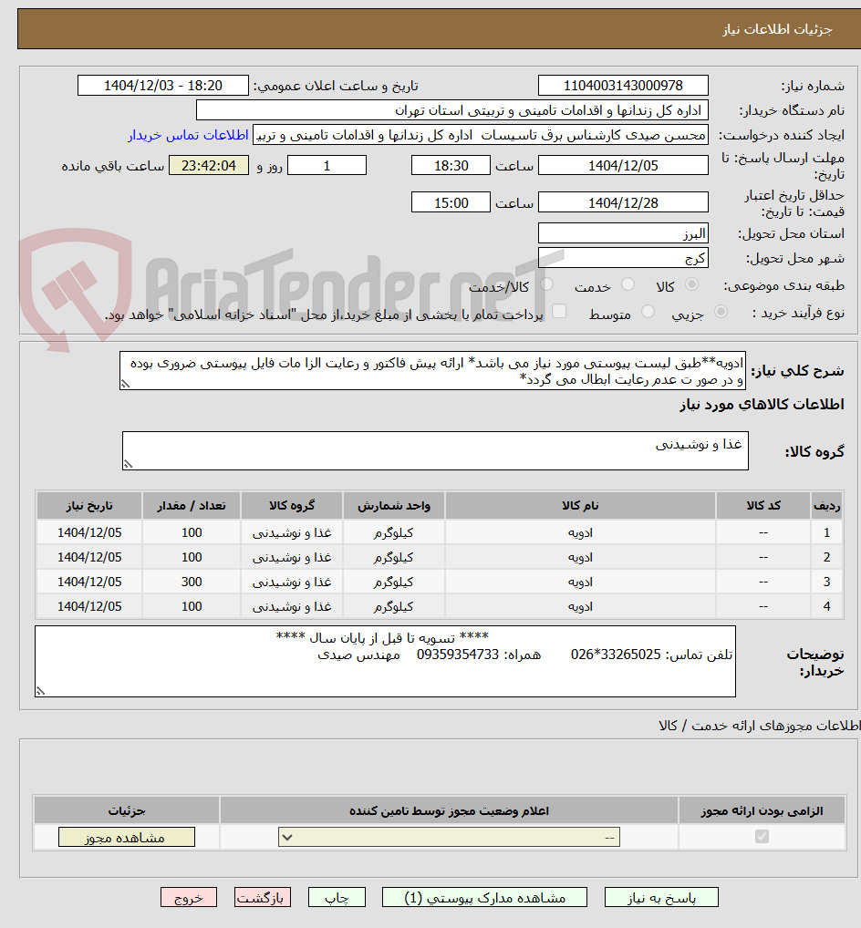The width and height of the screenshot is (861, 928).
Task: Toggle the الزامی بودن ارائه مجوز checkbox
Action: (x=762, y=836)
